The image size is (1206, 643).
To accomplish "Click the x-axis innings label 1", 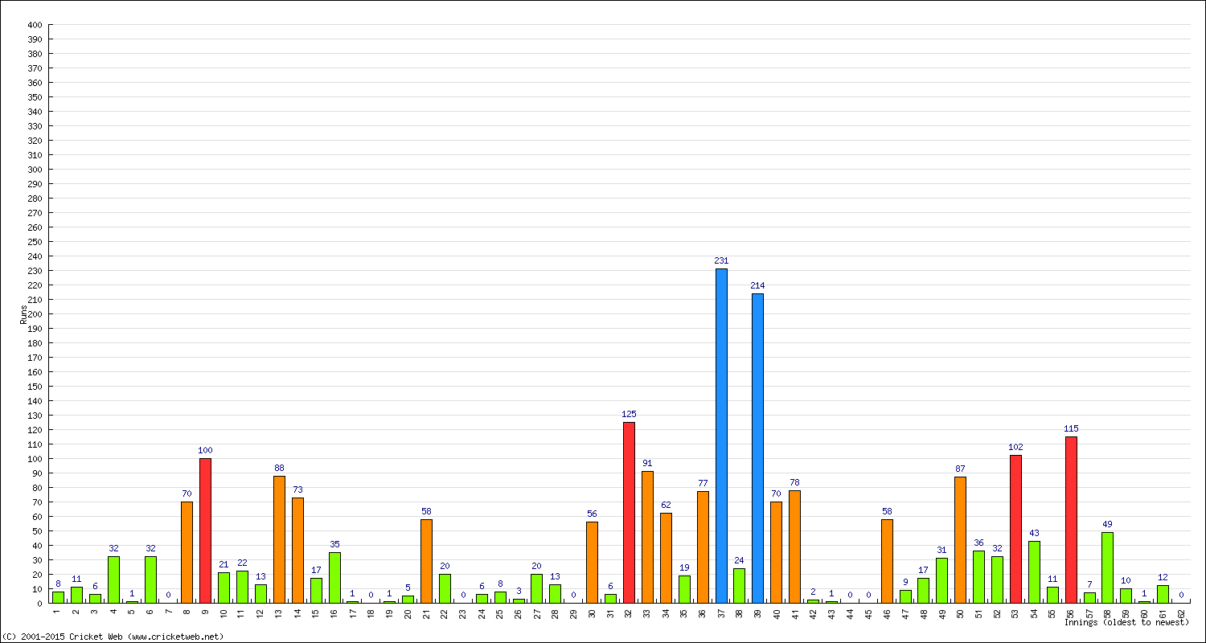I will [x=59, y=611].
